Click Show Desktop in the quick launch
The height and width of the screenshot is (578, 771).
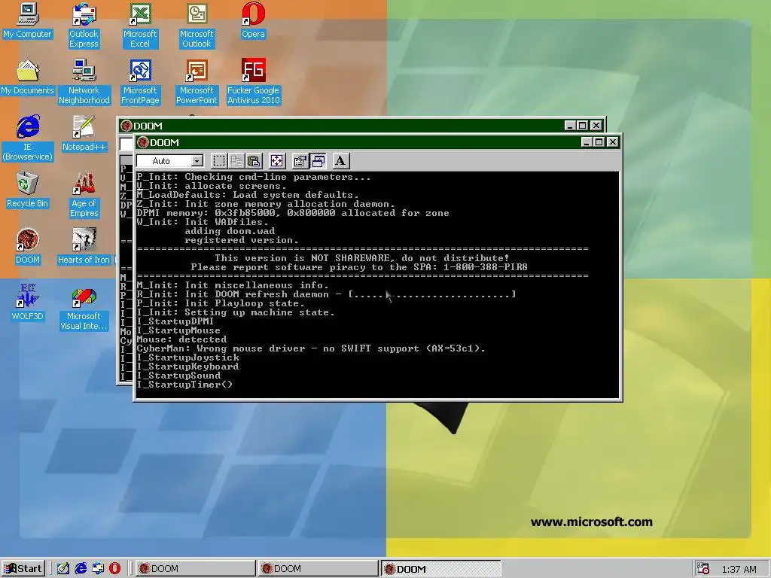point(63,569)
